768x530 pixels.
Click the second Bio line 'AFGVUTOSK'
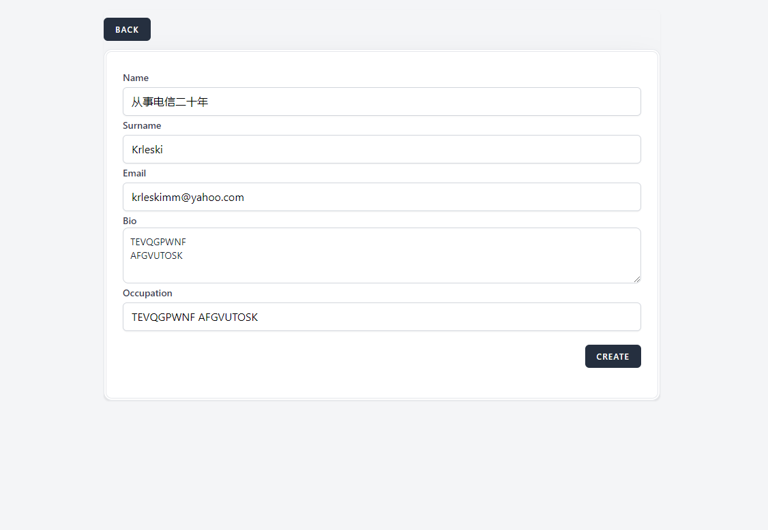coord(157,256)
